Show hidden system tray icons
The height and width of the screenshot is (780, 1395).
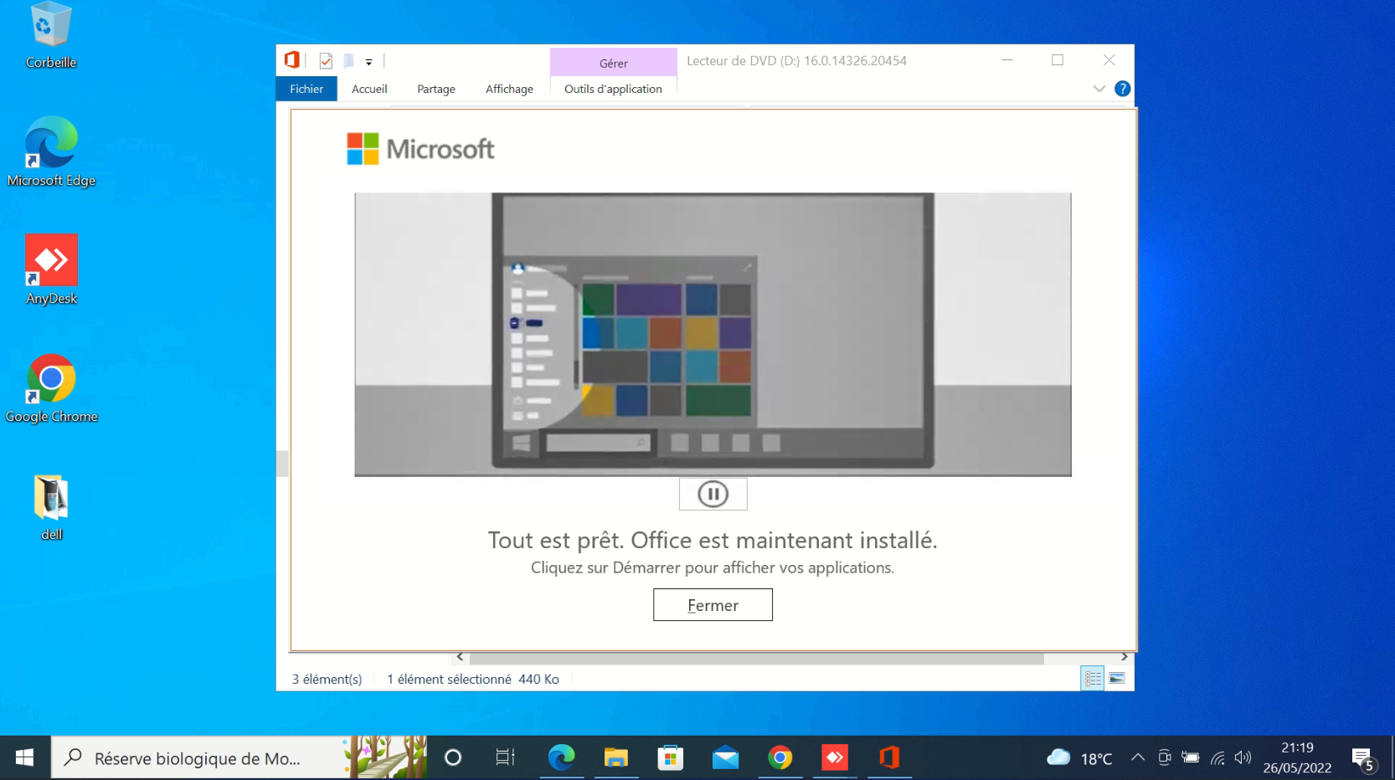(1137, 757)
